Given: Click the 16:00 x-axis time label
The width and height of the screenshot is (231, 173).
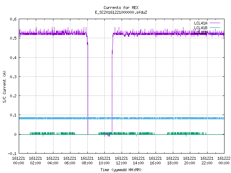Looking at the screenshot, I should [155, 163].
